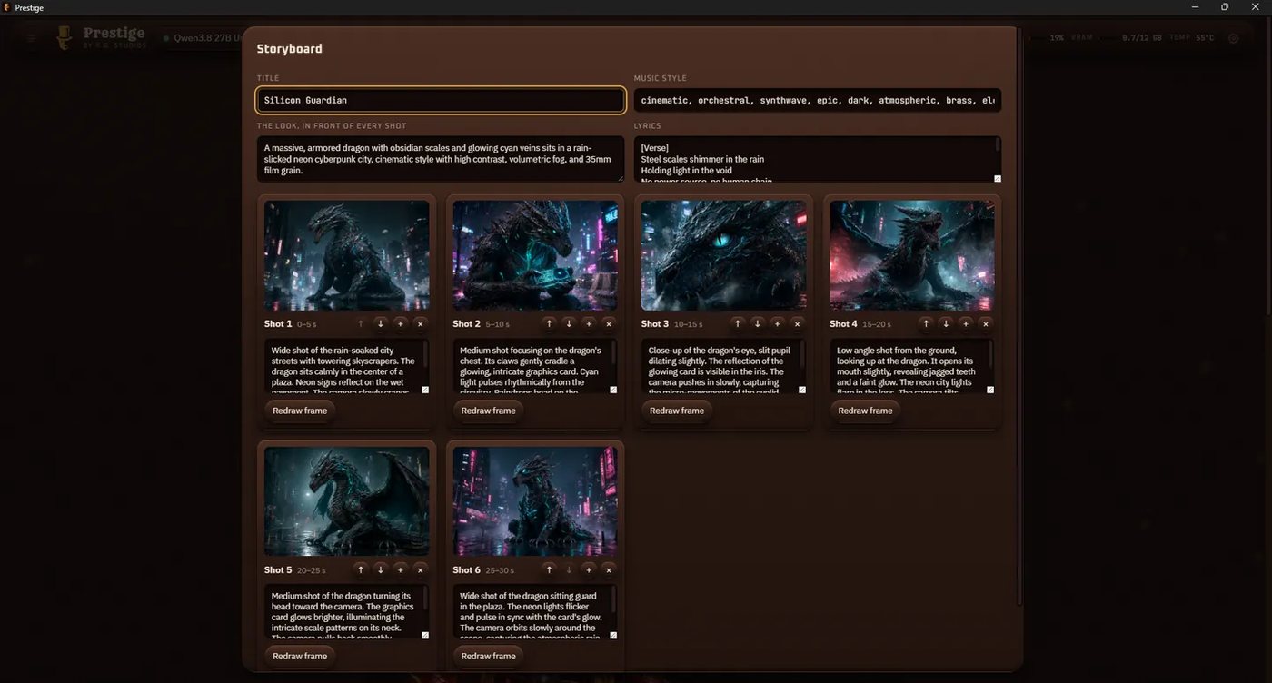Image resolution: width=1272 pixels, height=683 pixels.
Task: Redraw frame for Shot 1
Action: click(x=300, y=411)
